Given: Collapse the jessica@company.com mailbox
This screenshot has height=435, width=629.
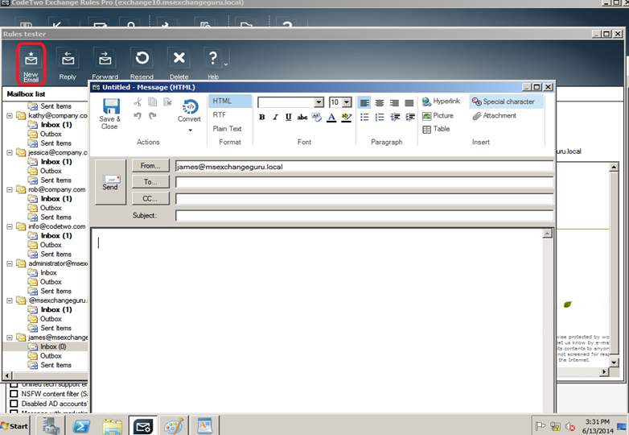Looking at the screenshot, I should point(10,152).
